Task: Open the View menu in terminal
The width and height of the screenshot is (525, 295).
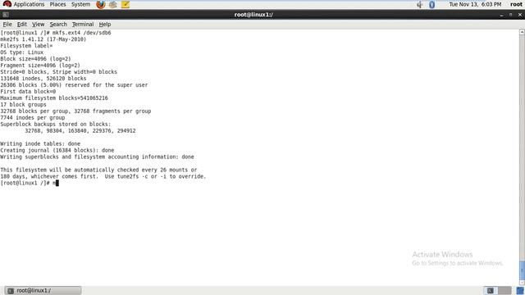Action: pyautogui.click(x=39, y=24)
